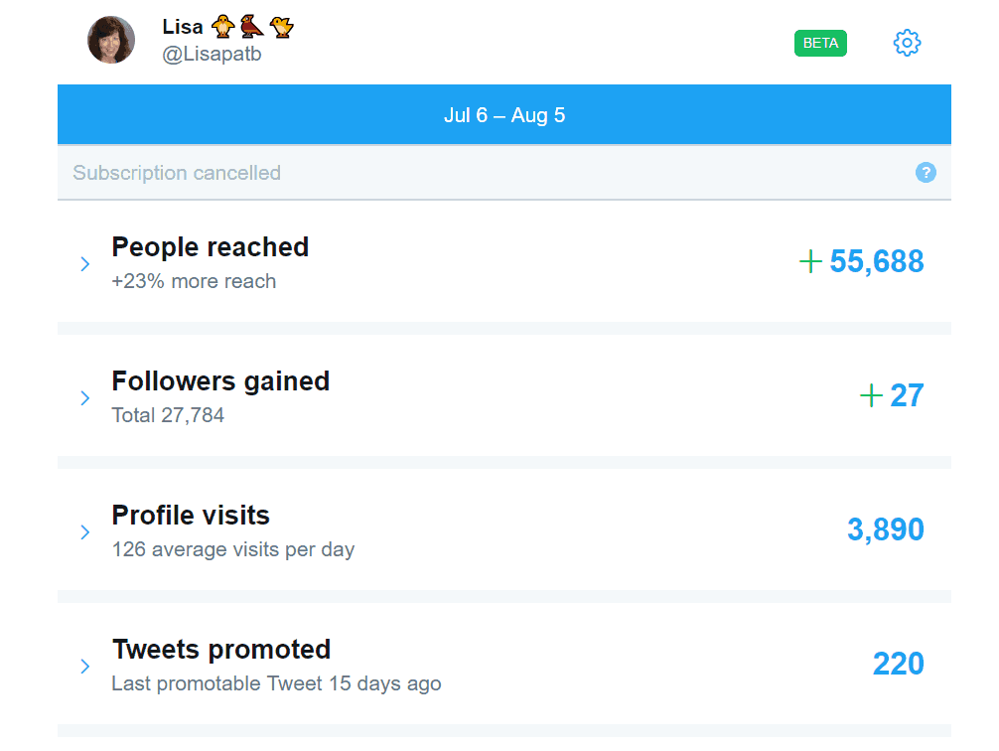Open the Jul 6 – Aug 5 date range
Viewport: 999px width, 751px height.
(505, 114)
